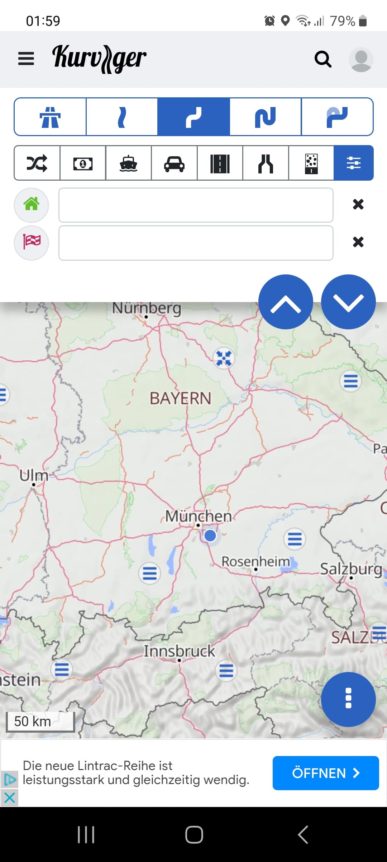Open the three-dot map options button
This screenshot has height=862, width=387.
click(x=348, y=699)
